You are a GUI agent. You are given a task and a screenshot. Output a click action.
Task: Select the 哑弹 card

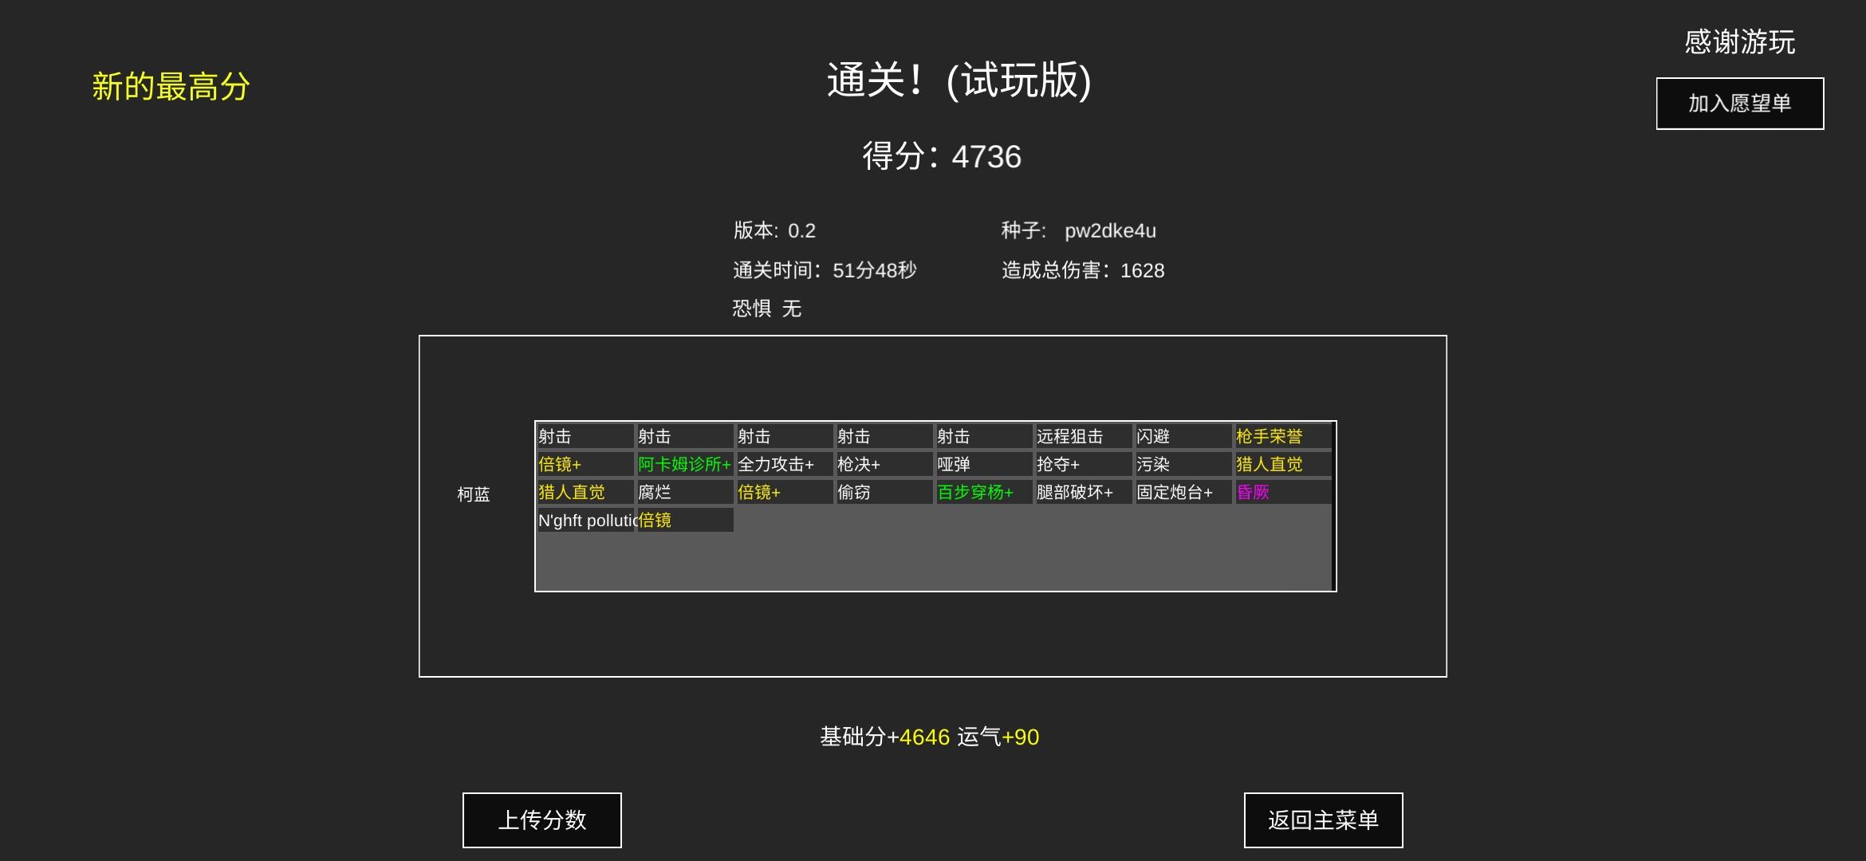coord(982,464)
